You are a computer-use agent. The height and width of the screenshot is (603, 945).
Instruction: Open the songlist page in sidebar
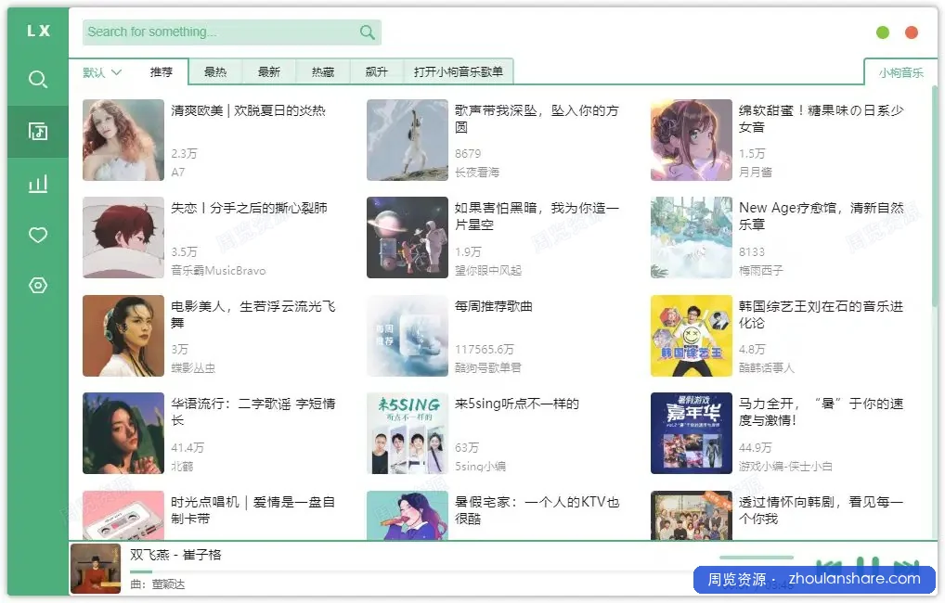[38, 132]
